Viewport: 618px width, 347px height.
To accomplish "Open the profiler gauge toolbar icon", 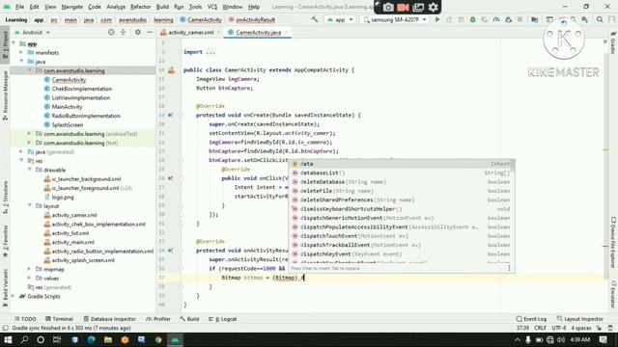I will click(x=496, y=19).
